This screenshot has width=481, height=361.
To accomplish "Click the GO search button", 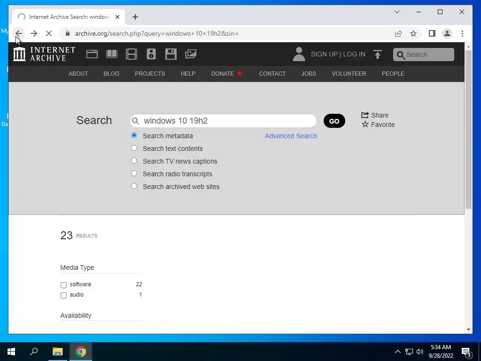I will tap(334, 121).
